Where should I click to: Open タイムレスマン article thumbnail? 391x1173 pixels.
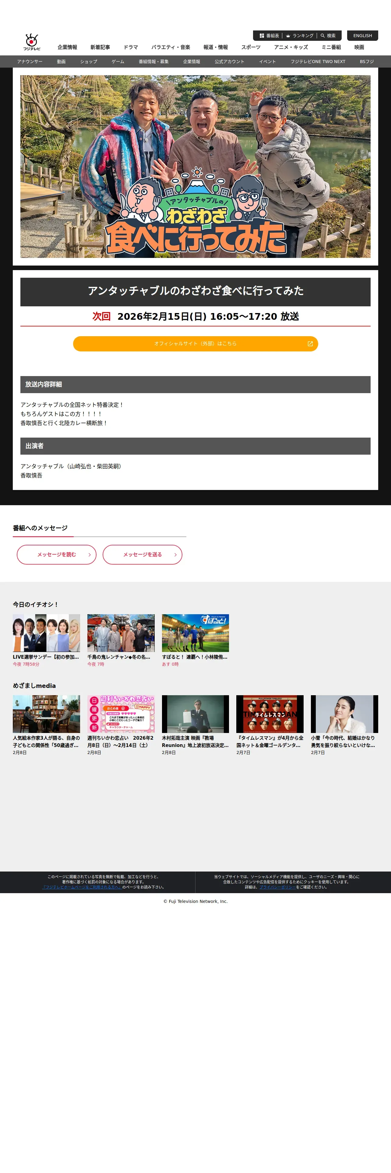tap(270, 713)
